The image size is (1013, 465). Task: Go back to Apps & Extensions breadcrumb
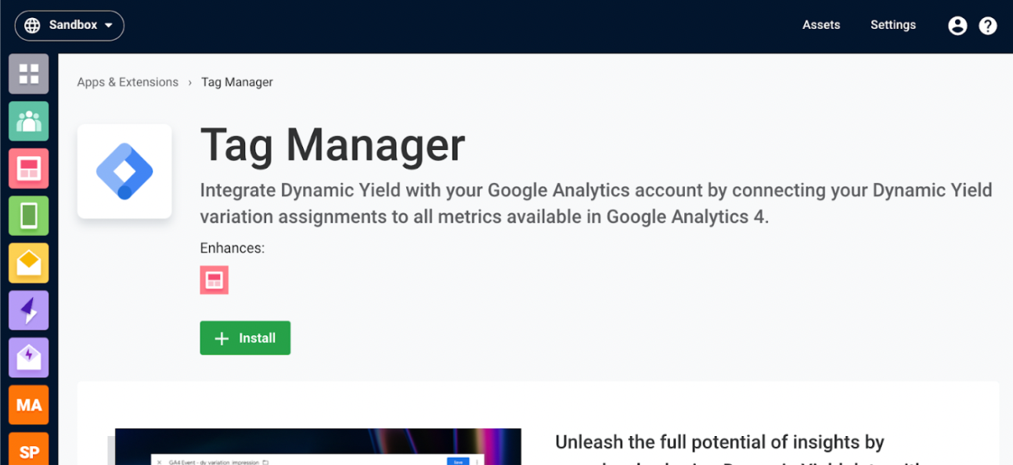tap(128, 82)
